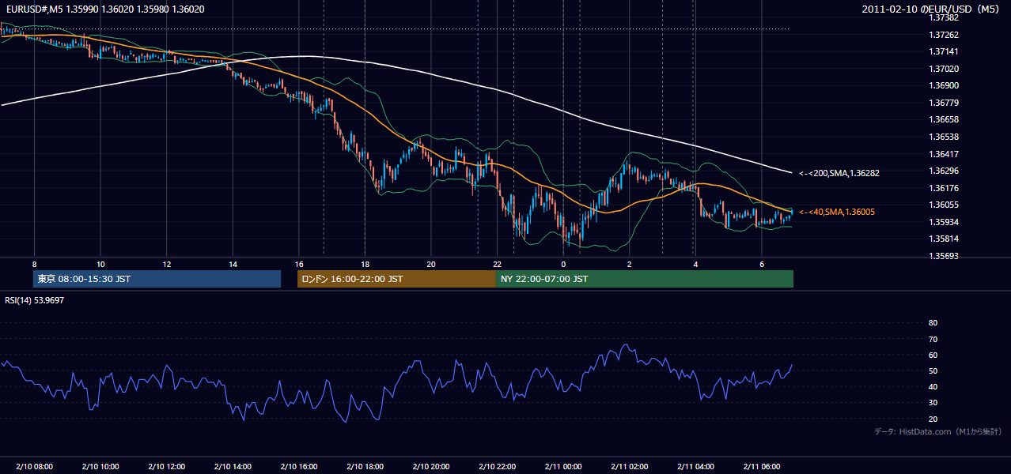This screenshot has width=1011, height=474.
Task: Click price axis label 1.36055
Action: [945, 205]
